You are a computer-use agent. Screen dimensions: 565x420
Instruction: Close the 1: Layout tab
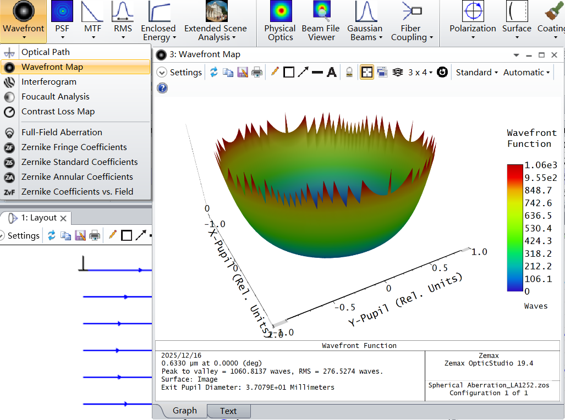(63, 218)
